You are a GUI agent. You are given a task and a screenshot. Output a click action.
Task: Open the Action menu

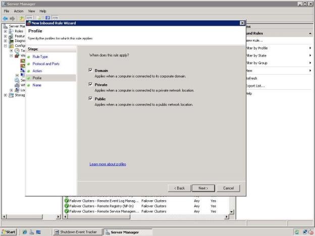point(19,11)
